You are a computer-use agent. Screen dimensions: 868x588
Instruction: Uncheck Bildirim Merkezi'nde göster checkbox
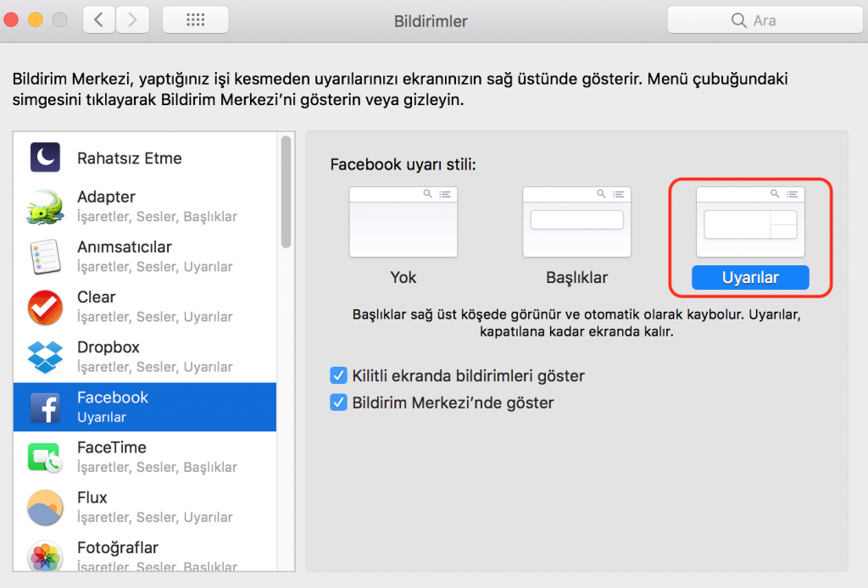338,402
